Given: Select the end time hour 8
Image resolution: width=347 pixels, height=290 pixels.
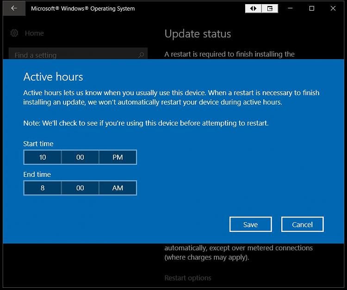Looking at the screenshot, I should click(x=43, y=188).
